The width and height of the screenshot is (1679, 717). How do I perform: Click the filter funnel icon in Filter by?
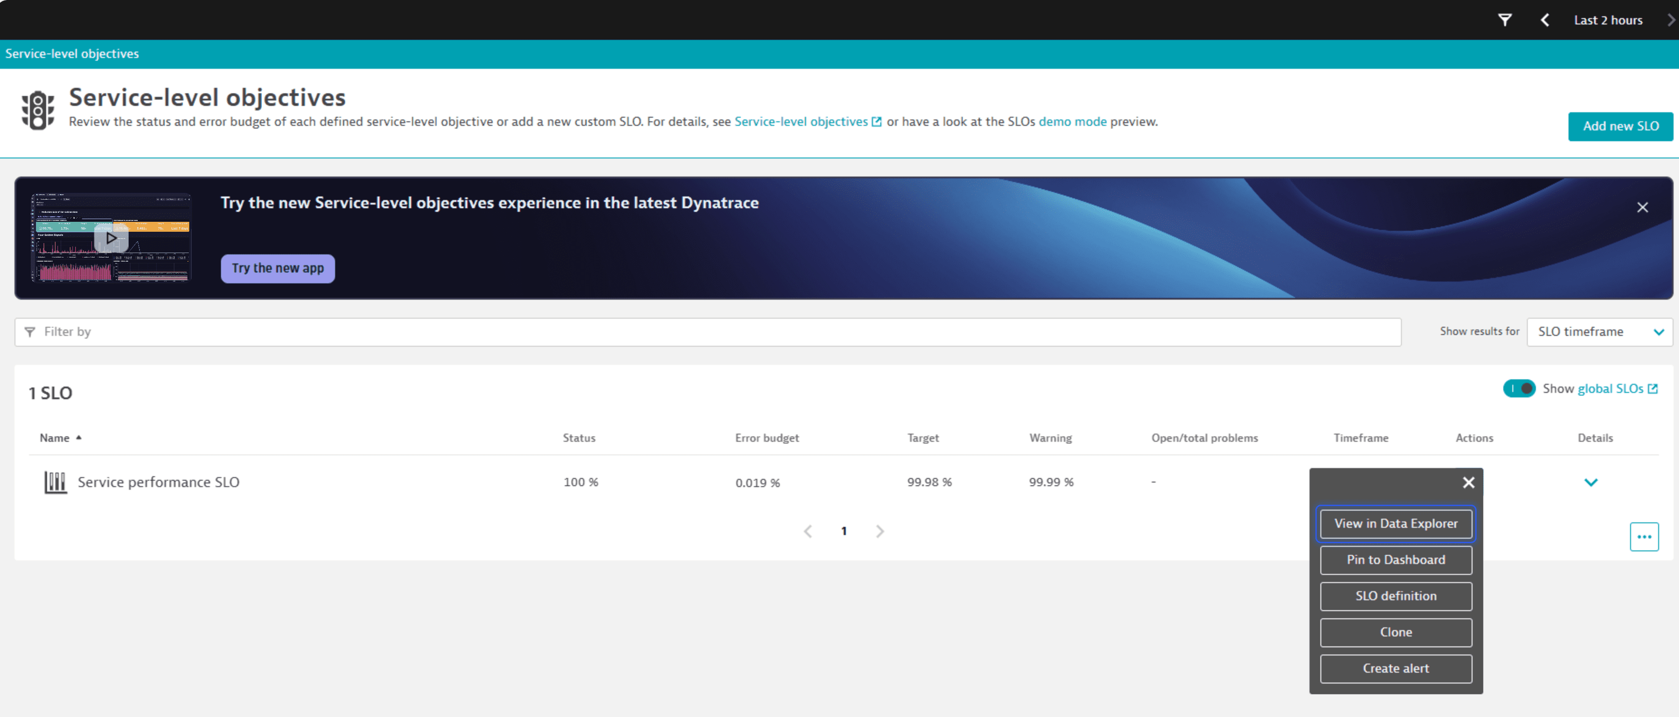pos(29,332)
